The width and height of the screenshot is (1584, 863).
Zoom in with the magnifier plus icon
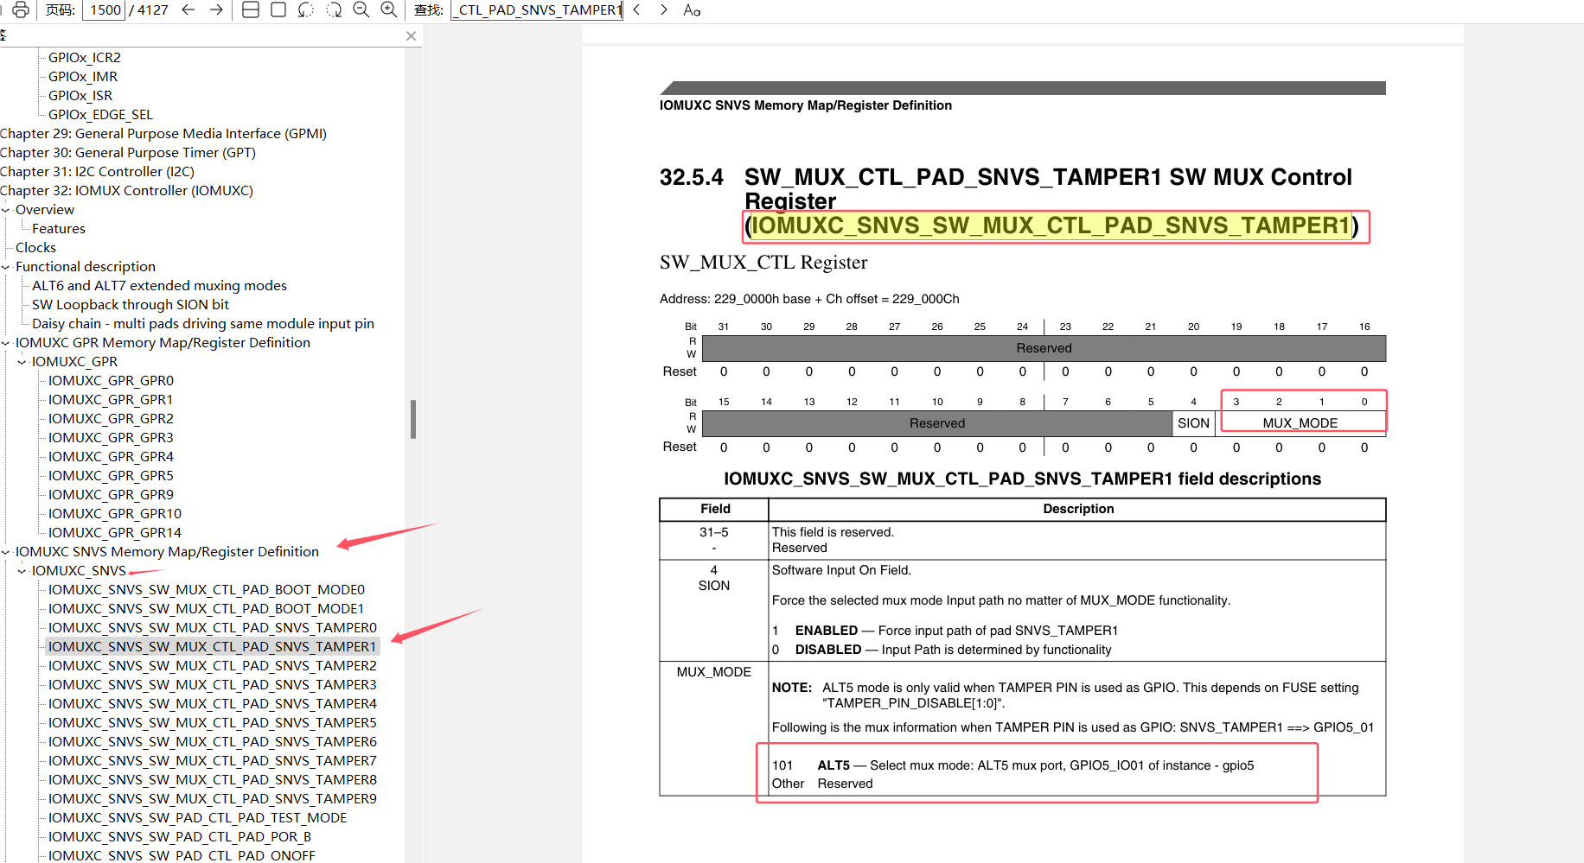click(x=389, y=10)
